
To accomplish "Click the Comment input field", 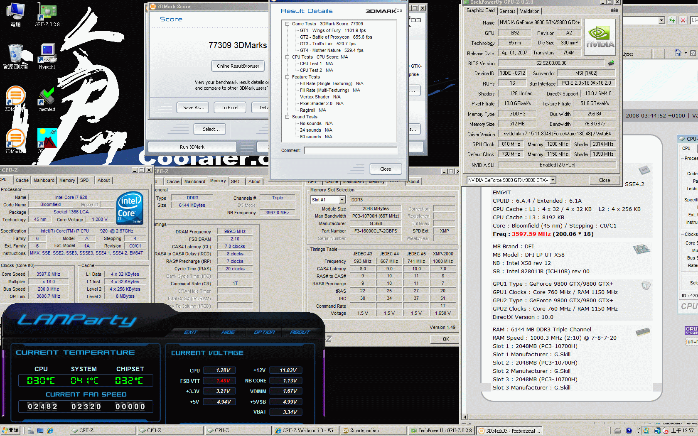I will coord(350,150).
